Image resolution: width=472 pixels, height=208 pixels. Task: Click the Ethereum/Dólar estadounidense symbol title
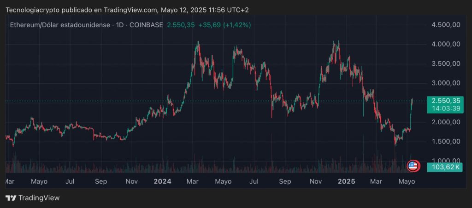[60, 25]
